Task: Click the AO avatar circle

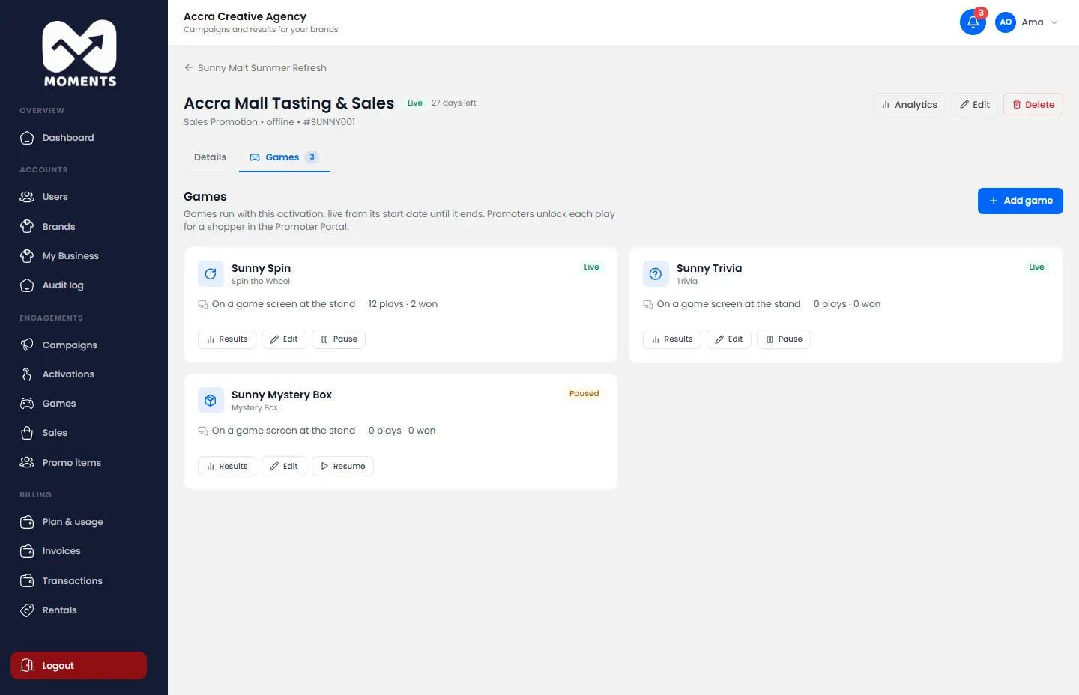Action: click(x=1006, y=22)
